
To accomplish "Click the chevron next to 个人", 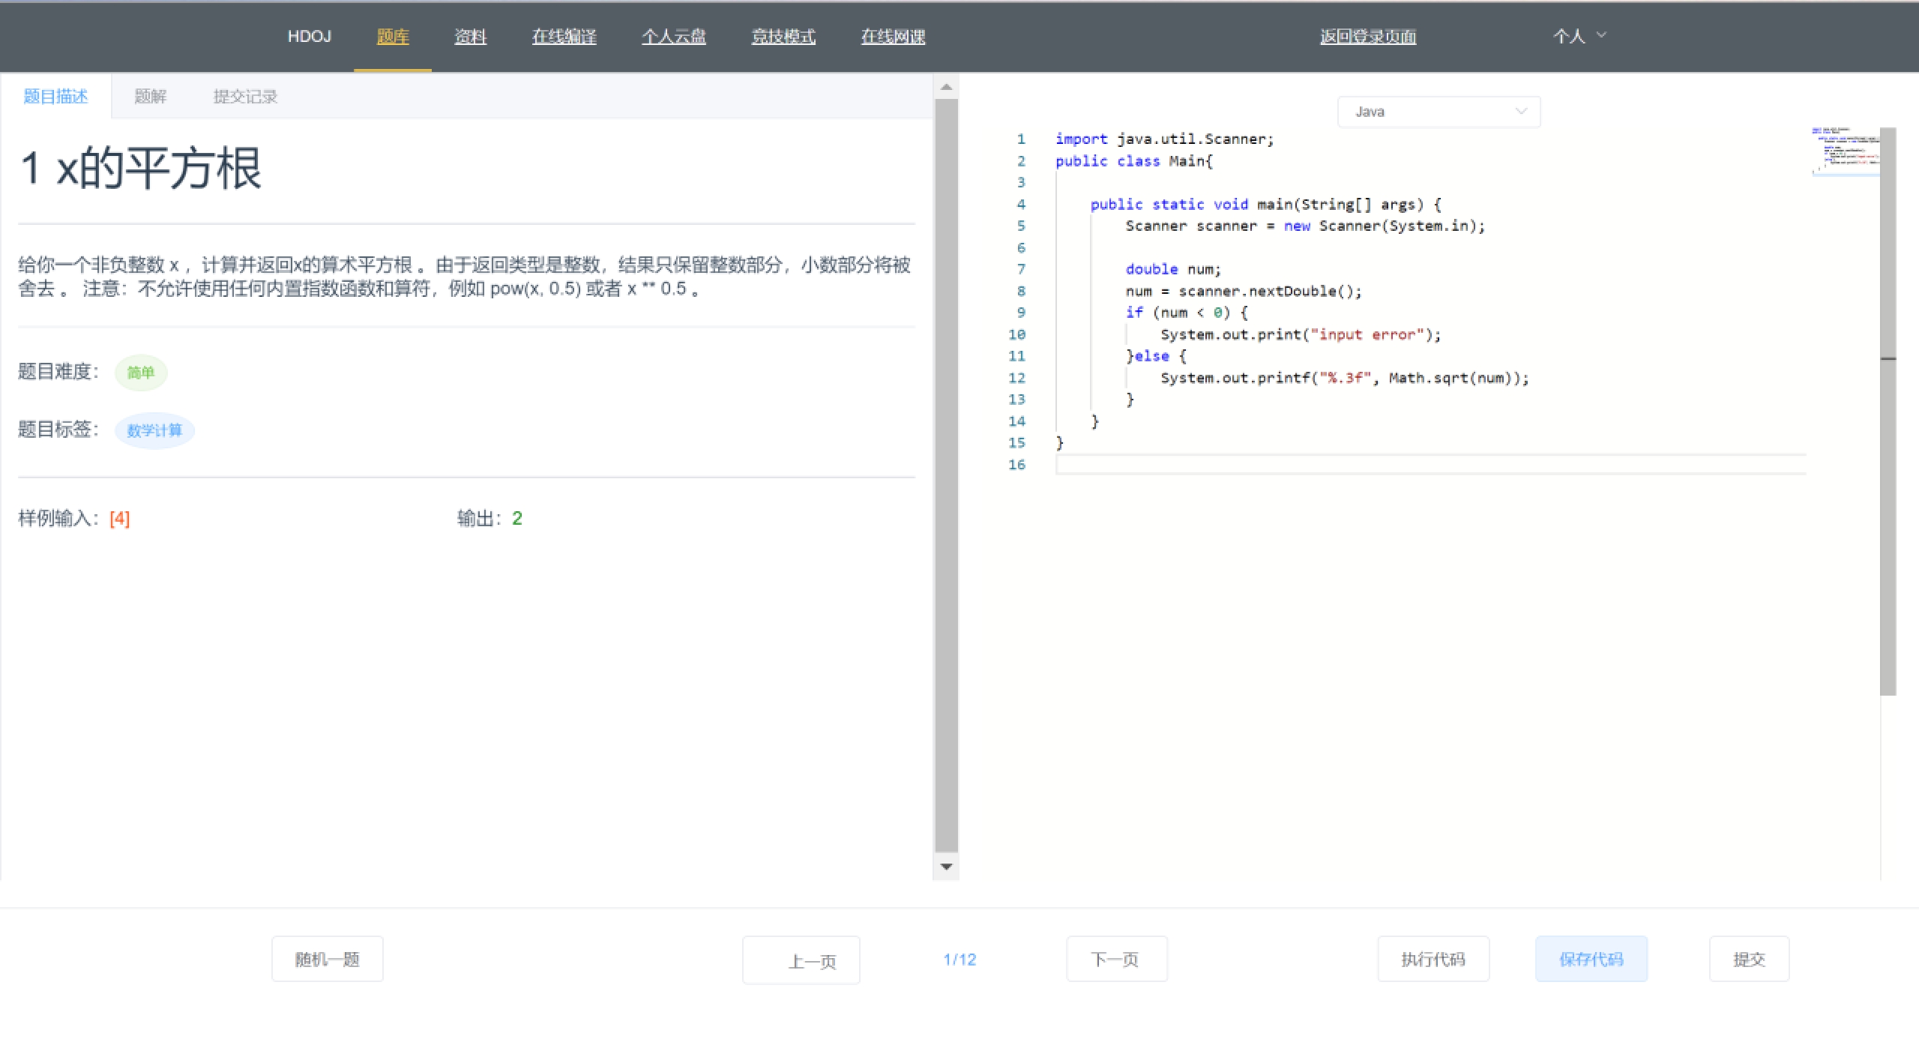I will click(1601, 34).
